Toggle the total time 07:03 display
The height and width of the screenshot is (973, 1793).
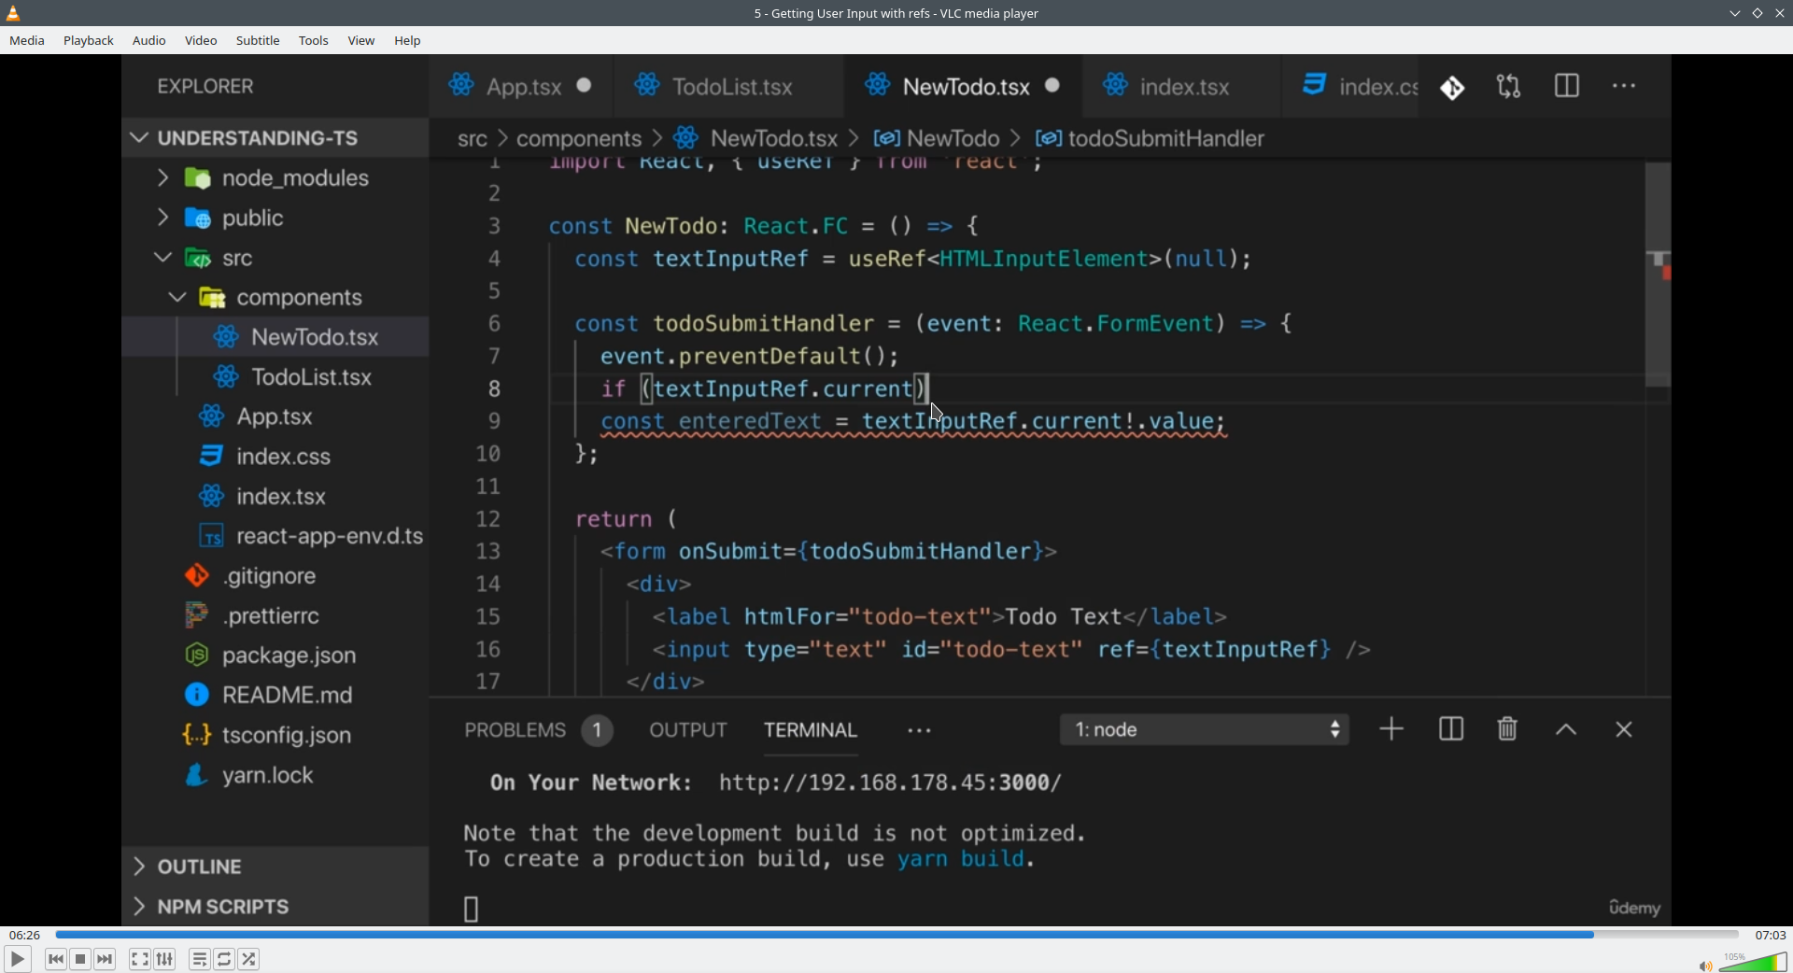tap(1770, 935)
